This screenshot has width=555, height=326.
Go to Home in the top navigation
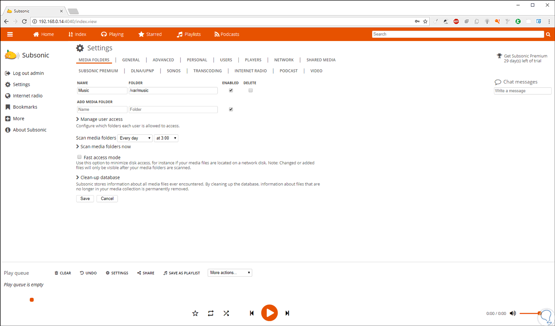44,34
